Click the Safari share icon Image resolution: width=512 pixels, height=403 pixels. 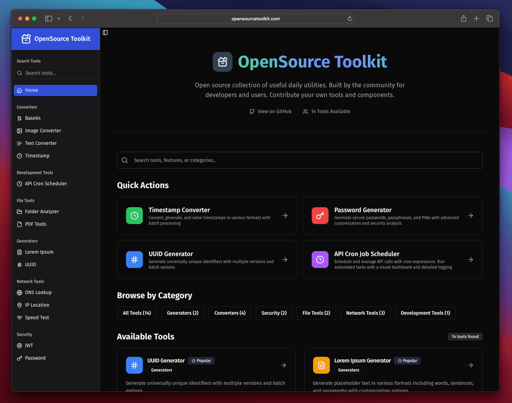tap(464, 19)
